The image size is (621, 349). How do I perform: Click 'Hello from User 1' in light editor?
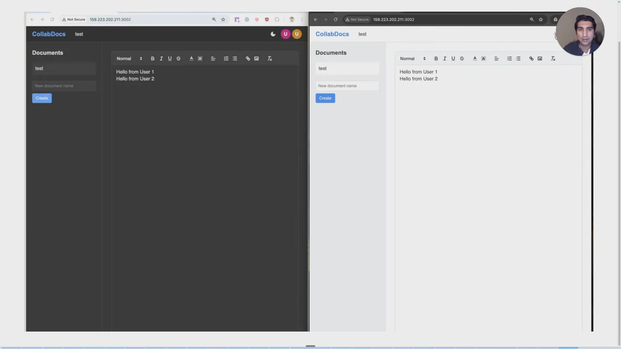tap(418, 72)
